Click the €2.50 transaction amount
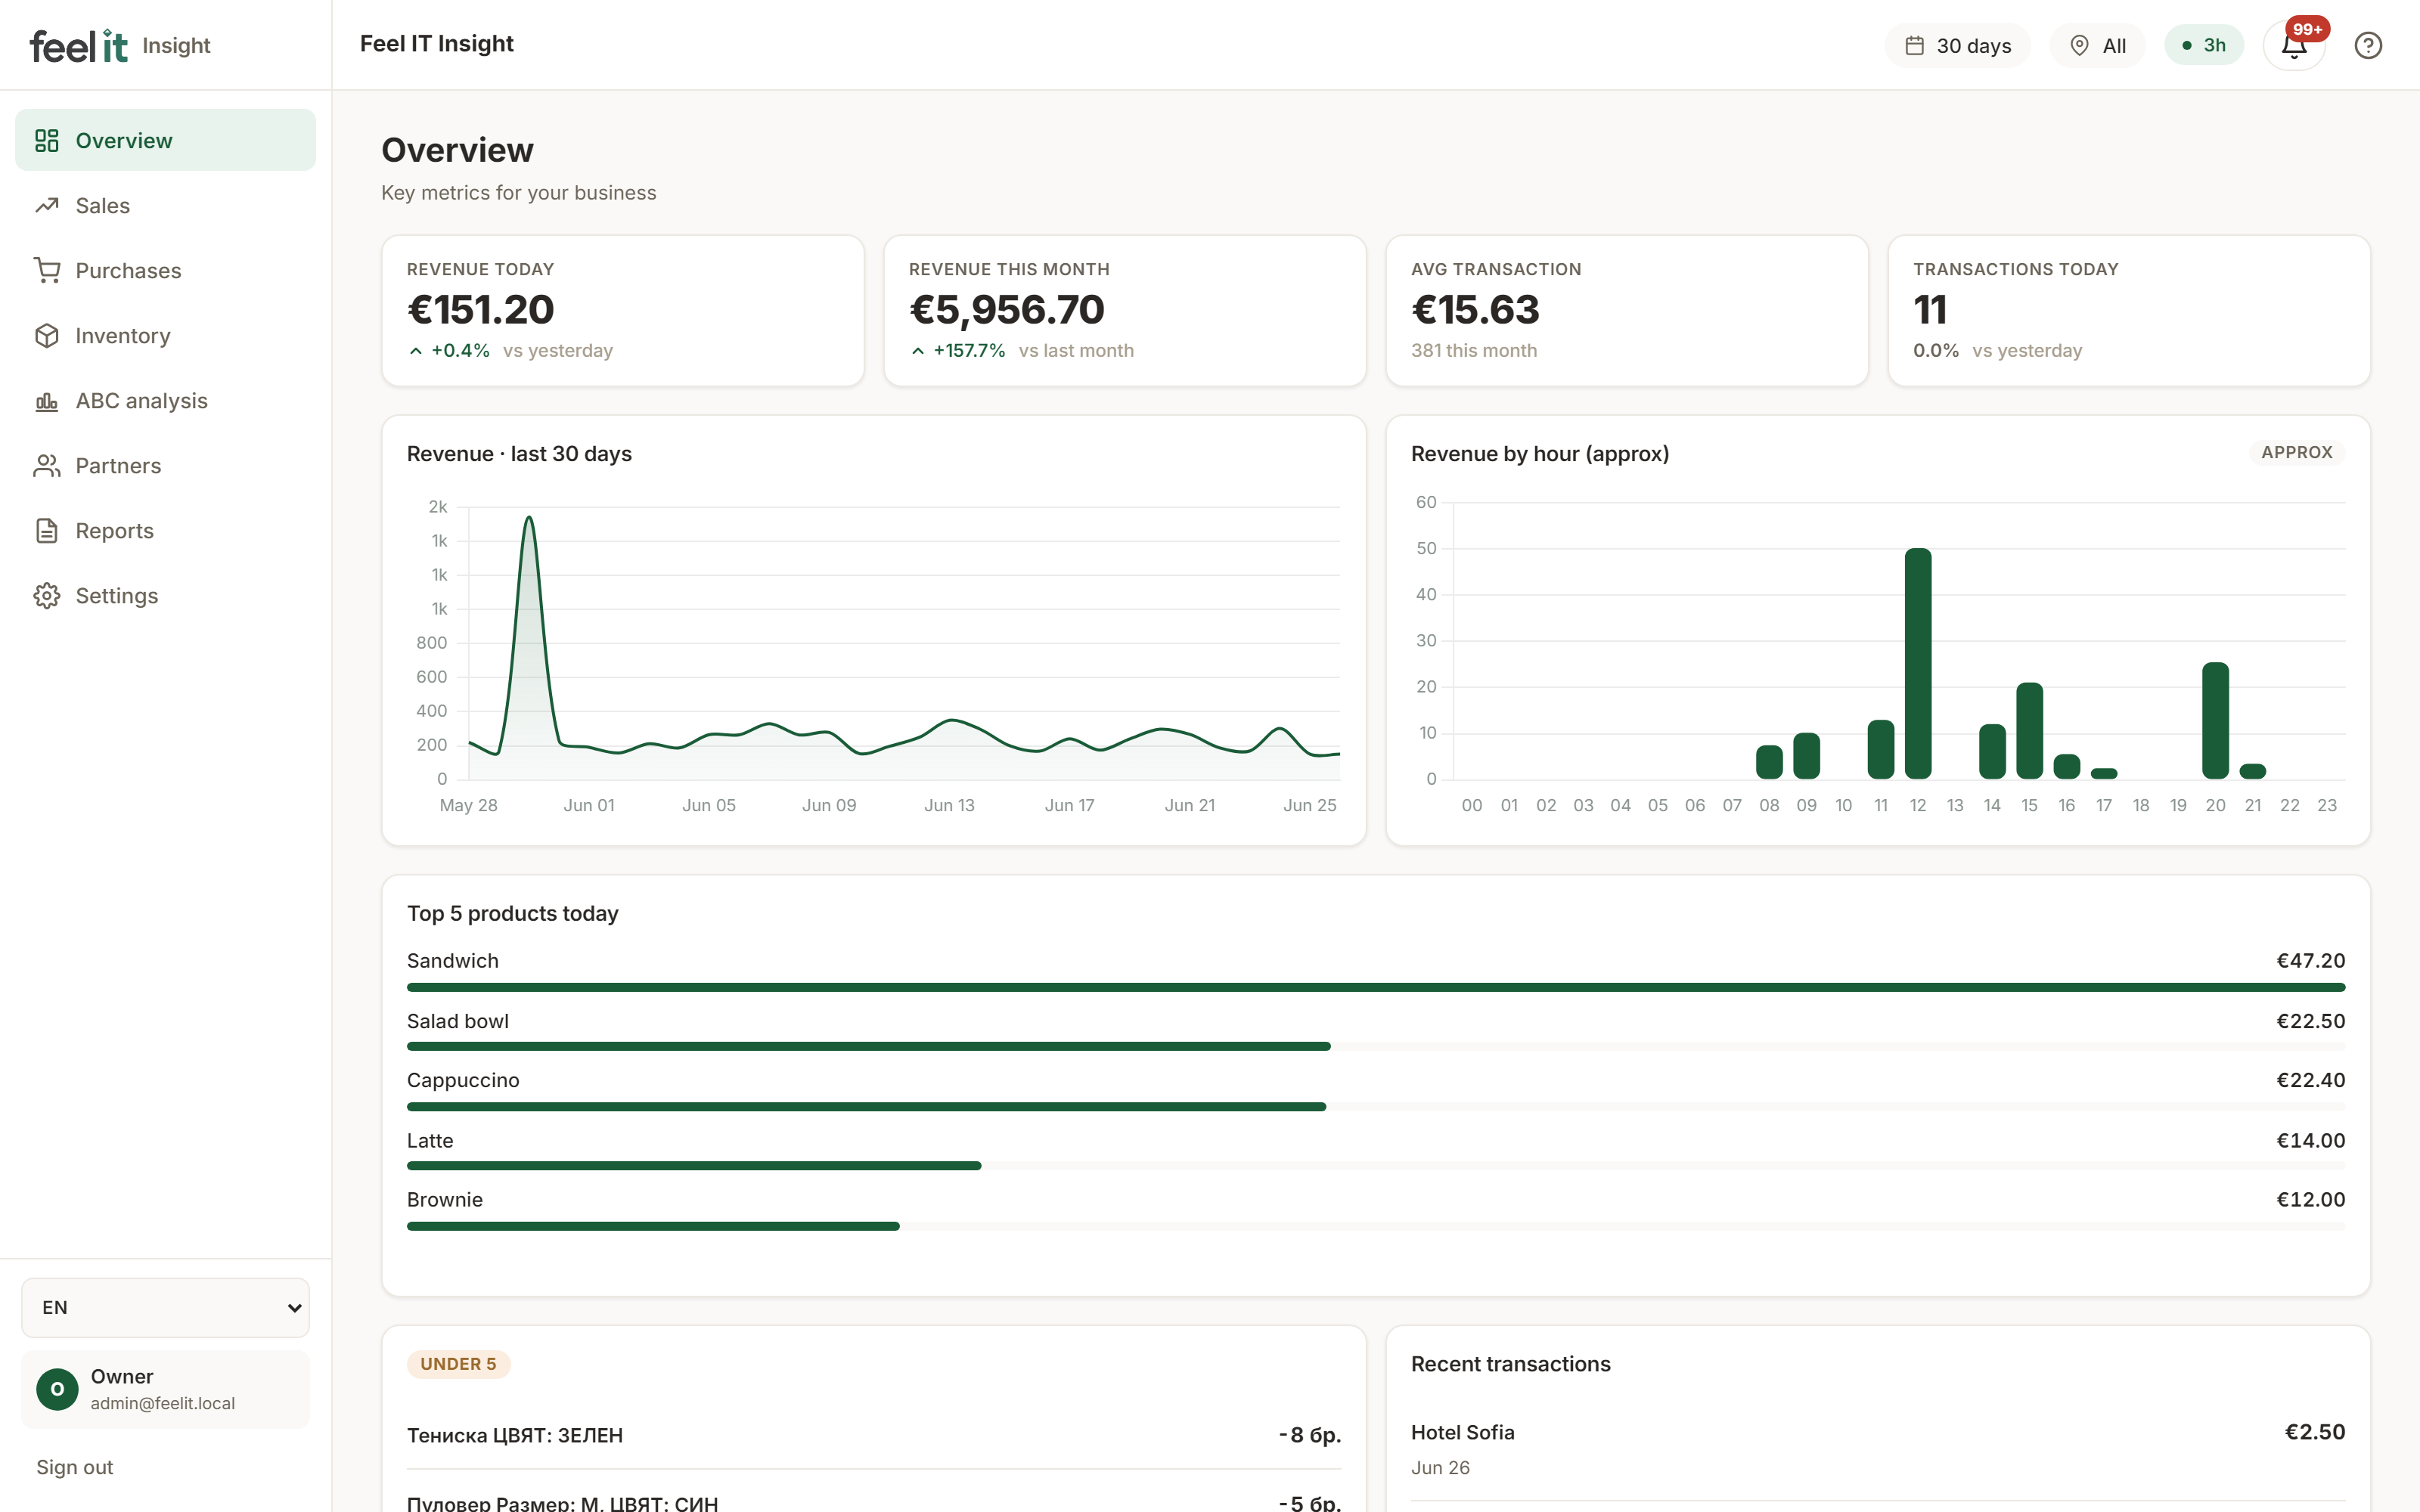The height and width of the screenshot is (1512, 2420). click(2314, 1432)
